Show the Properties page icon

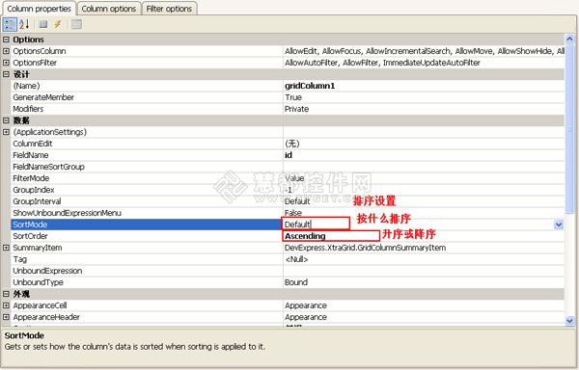coord(43,24)
